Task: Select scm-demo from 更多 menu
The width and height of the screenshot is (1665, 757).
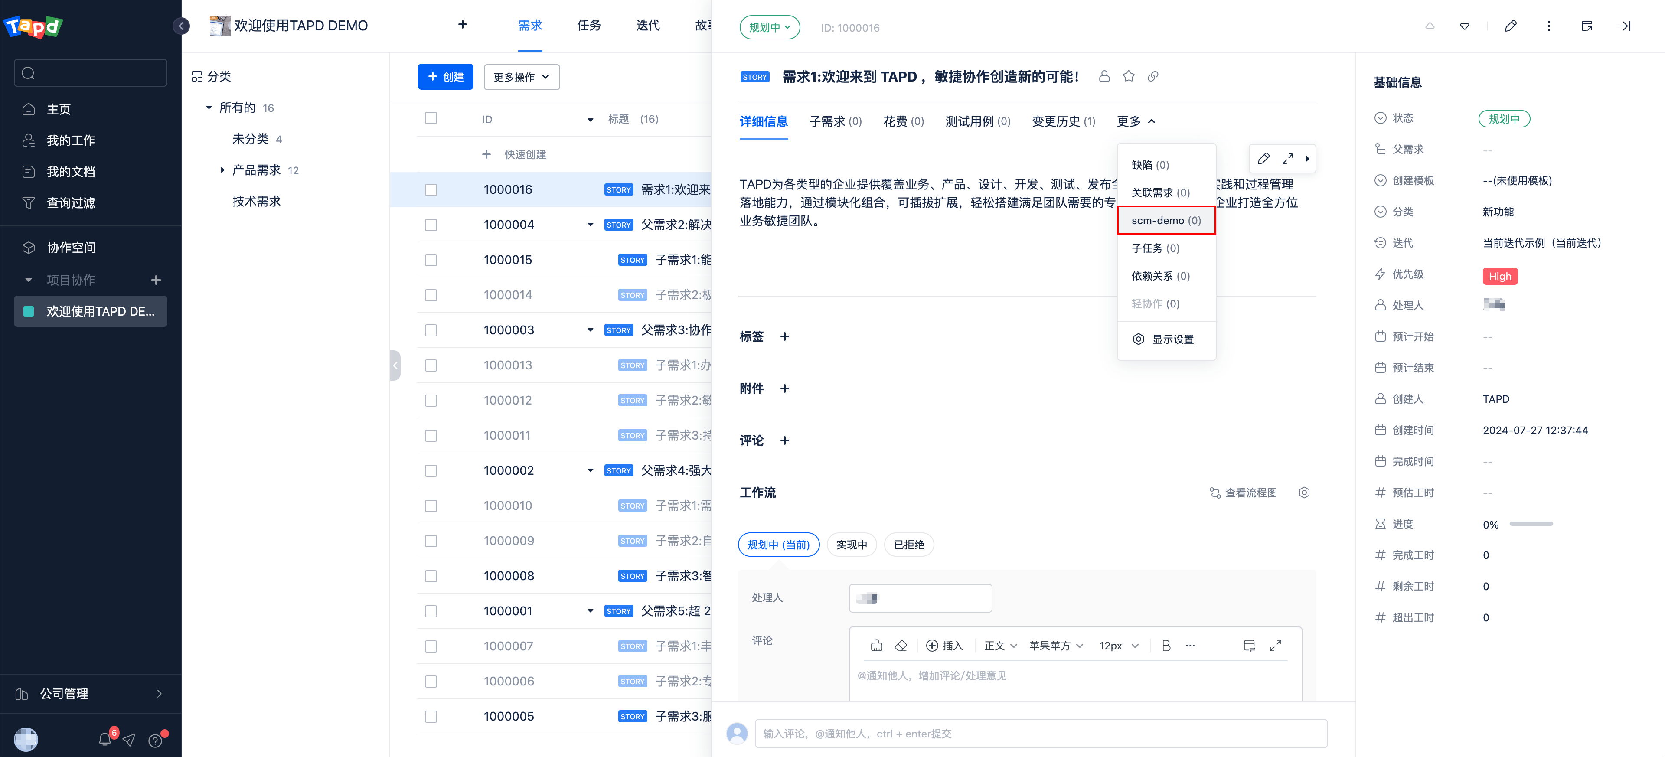Action: 1166,220
